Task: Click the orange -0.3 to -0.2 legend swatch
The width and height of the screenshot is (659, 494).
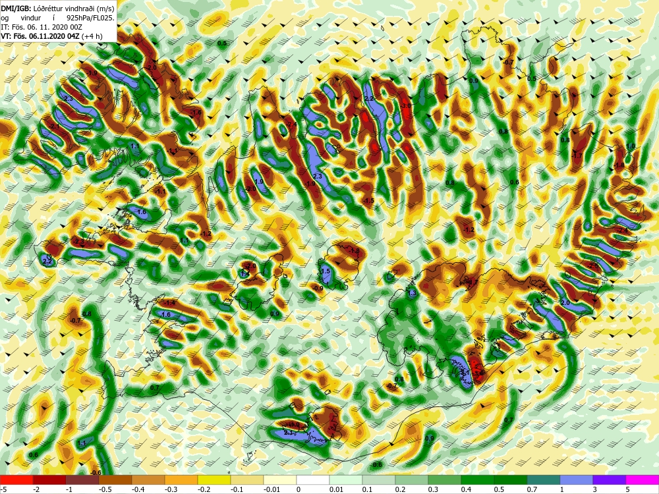Action: [181, 480]
